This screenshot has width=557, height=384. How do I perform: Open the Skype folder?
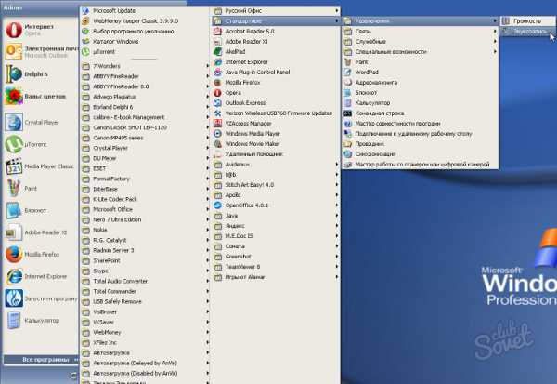(144, 271)
